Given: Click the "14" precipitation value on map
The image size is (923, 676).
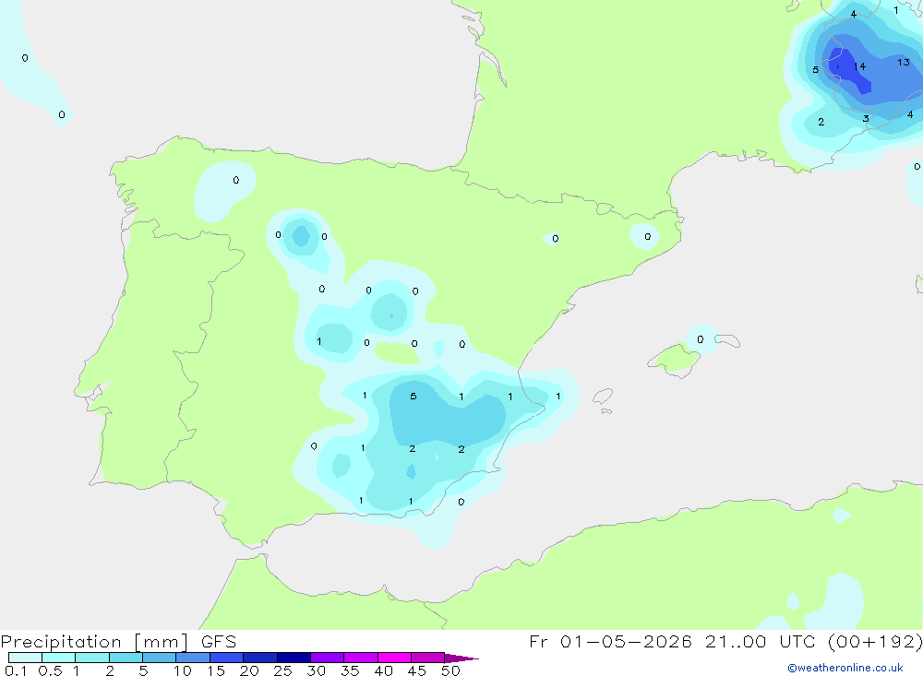Looking at the screenshot, I should [x=859, y=66].
